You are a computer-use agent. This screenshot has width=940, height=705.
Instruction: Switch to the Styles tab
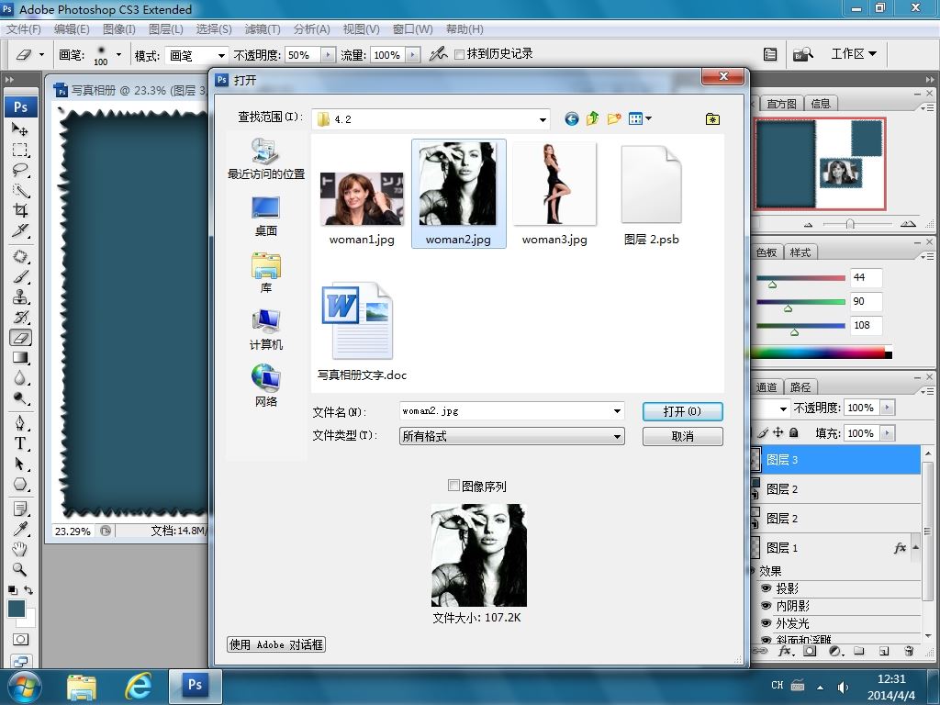(800, 252)
